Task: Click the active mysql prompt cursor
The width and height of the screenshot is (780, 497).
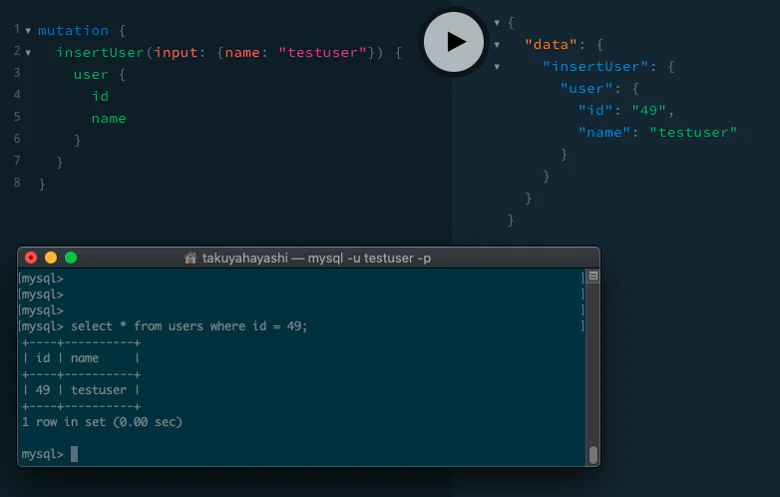Action: pos(74,454)
